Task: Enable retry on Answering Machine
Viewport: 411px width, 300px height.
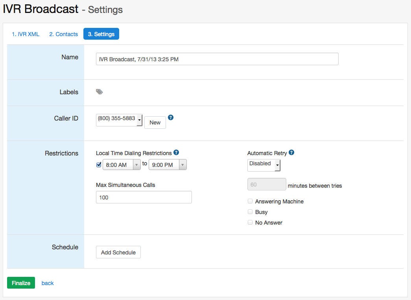Action: click(250, 201)
